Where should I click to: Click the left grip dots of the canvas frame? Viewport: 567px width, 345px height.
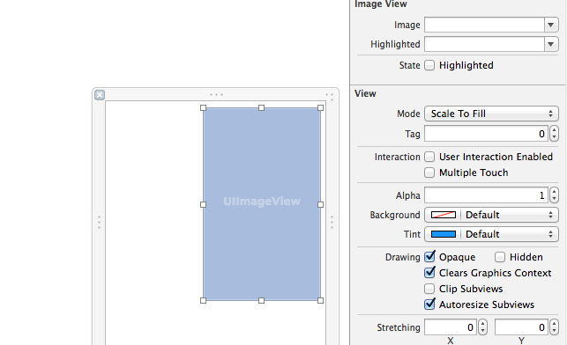click(x=99, y=223)
